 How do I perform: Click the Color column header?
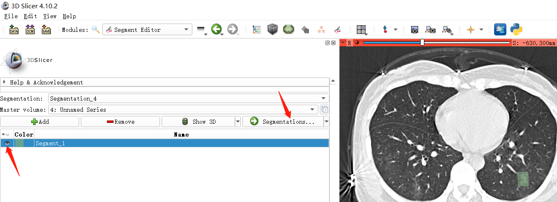point(24,135)
